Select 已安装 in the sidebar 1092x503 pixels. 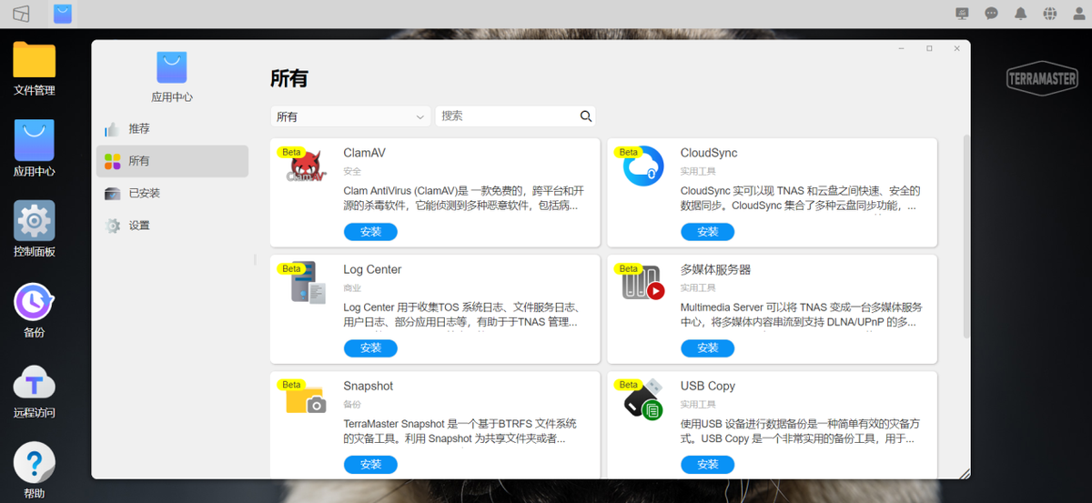(x=172, y=193)
